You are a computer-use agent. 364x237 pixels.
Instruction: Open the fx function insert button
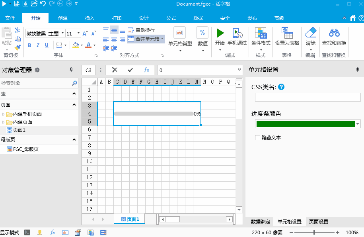point(146,70)
